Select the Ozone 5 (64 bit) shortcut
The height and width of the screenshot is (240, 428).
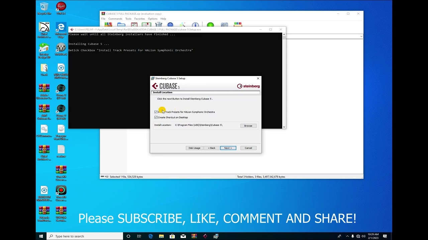[61, 112]
